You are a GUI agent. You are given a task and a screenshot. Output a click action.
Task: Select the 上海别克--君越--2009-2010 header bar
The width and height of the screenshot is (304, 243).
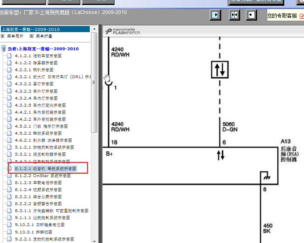(x=45, y=29)
